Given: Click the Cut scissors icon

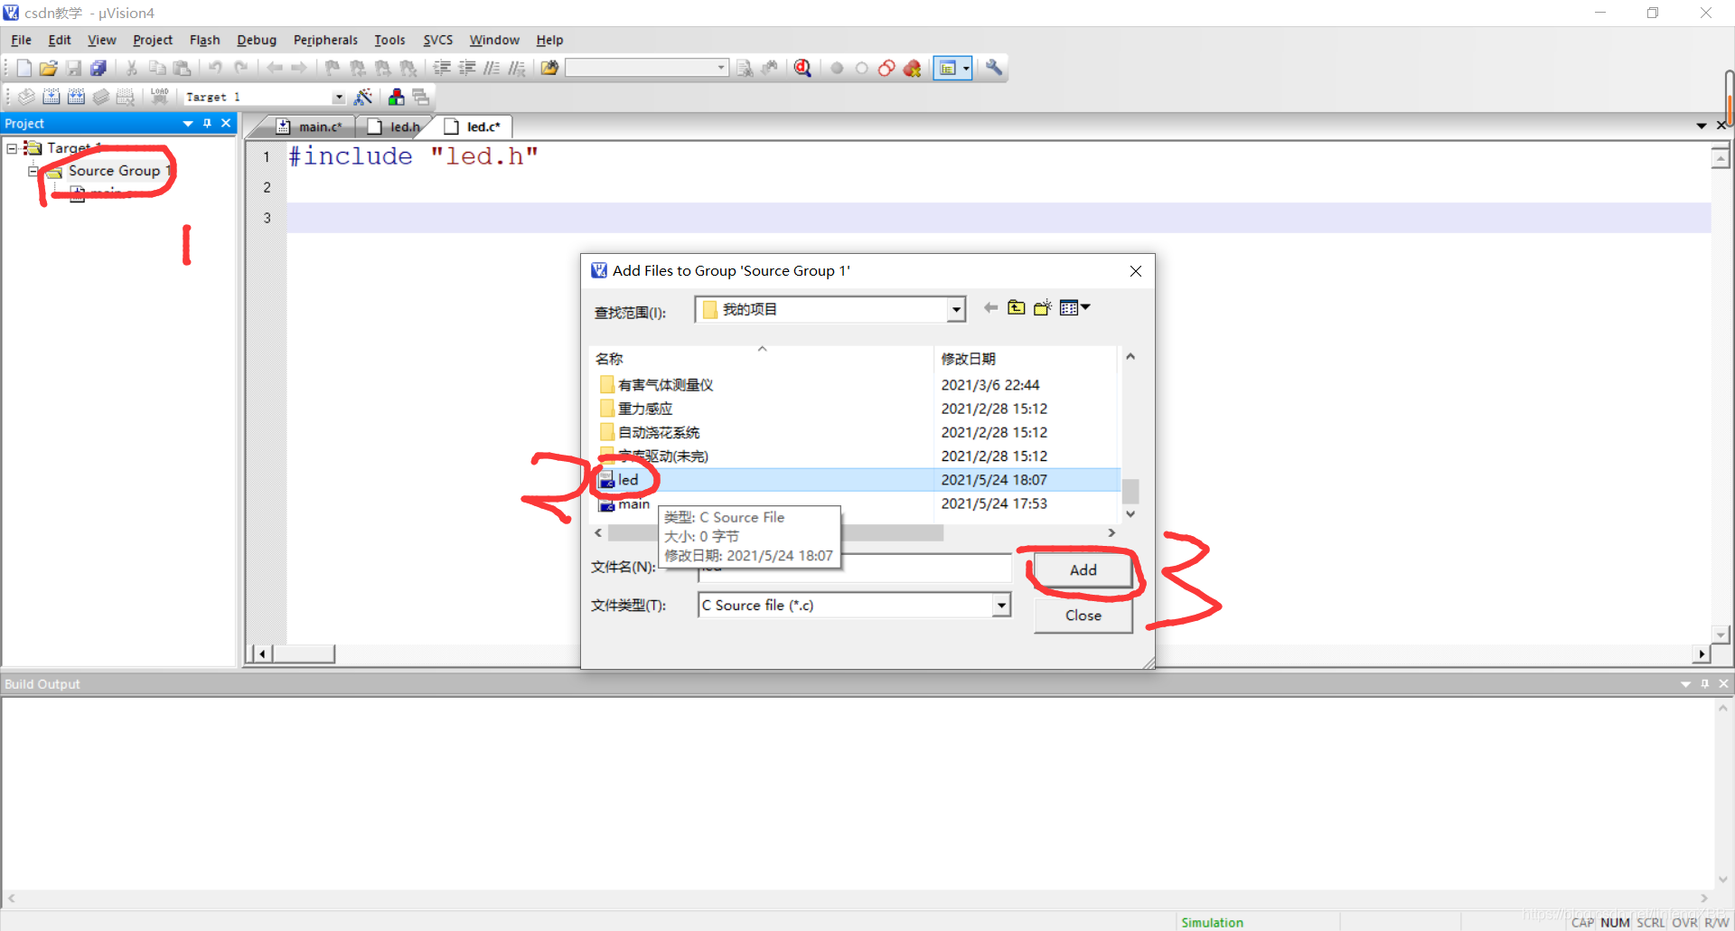Looking at the screenshot, I should (132, 68).
